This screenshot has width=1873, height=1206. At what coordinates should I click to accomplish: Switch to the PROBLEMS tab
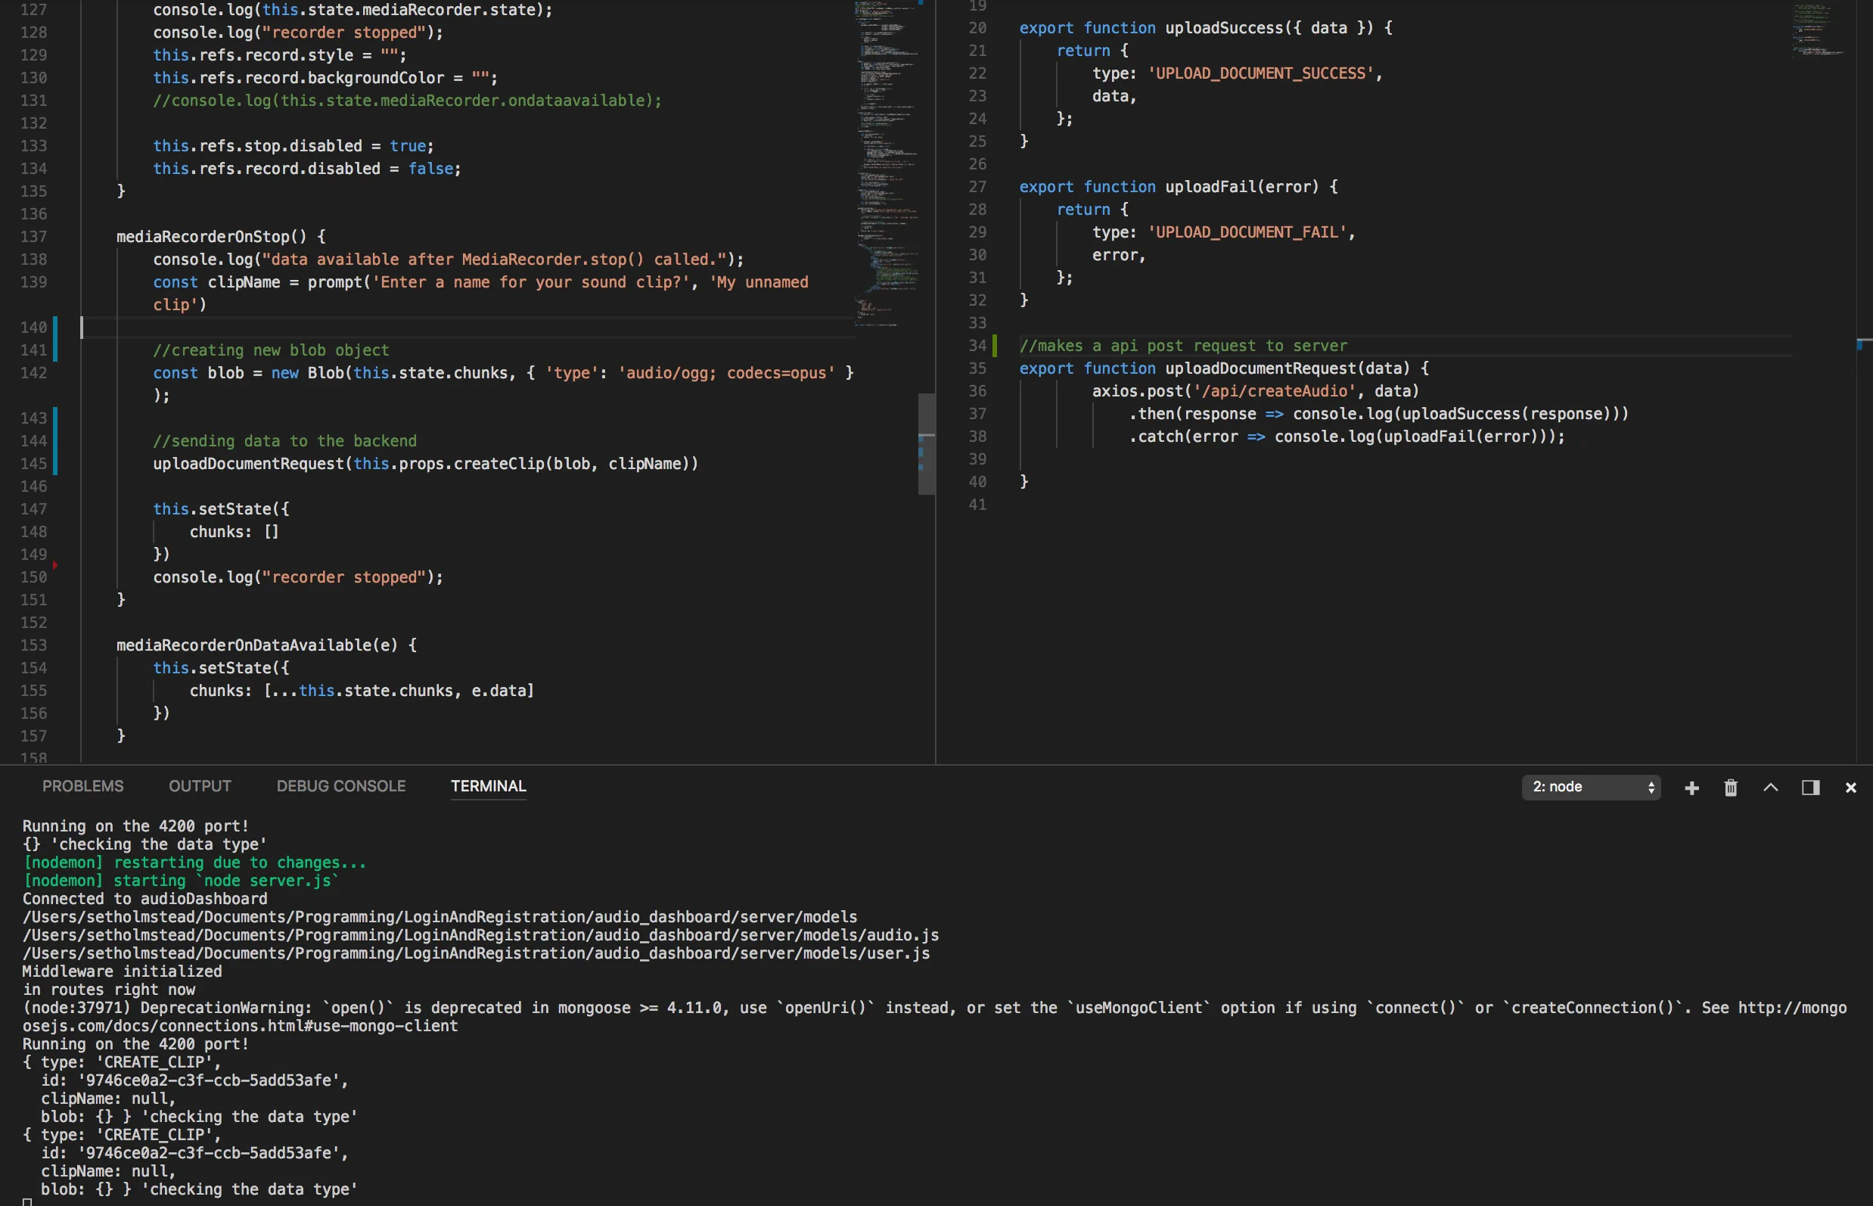pos(83,786)
